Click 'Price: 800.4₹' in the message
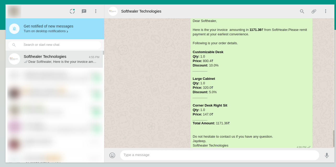Viewport: 336px width, 167px height. (x=203, y=61)
